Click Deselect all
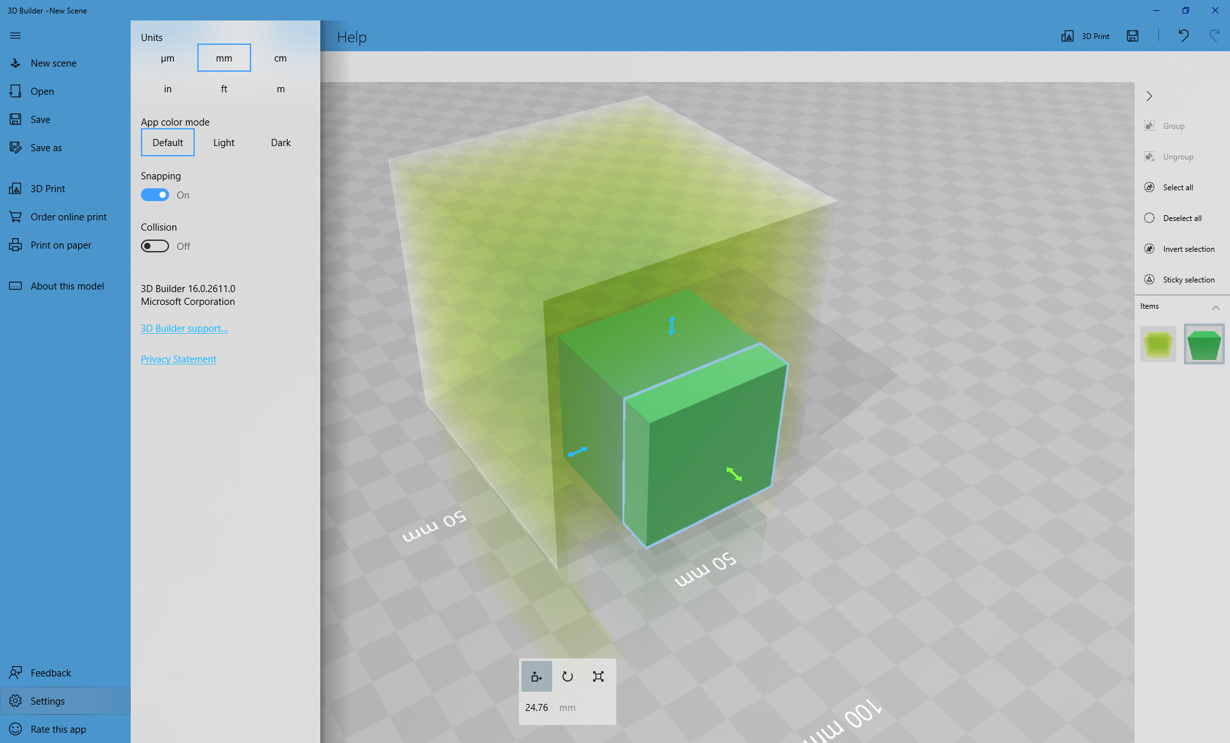 coord(1181,218)
